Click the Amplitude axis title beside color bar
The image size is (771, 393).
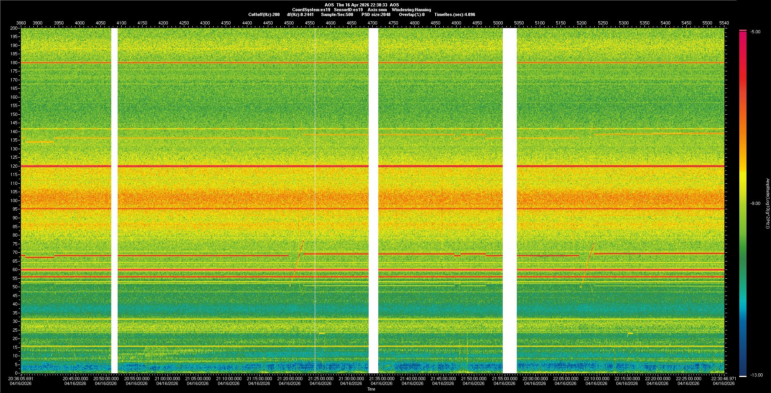pyautogui.click(x=767, y=203)
